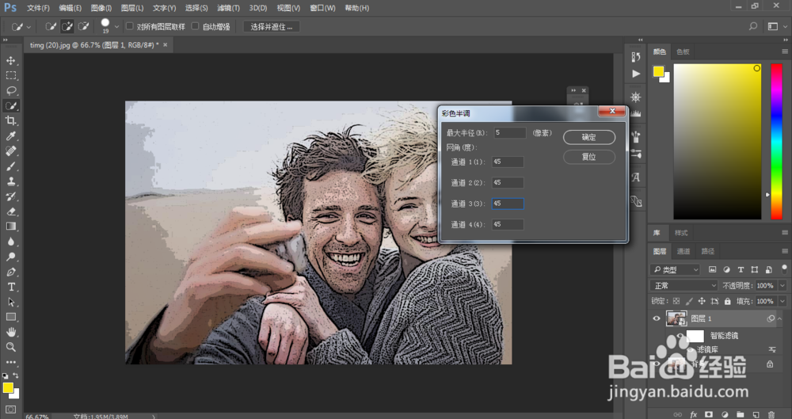Select the Eyedropper tool

pos(10,136)
